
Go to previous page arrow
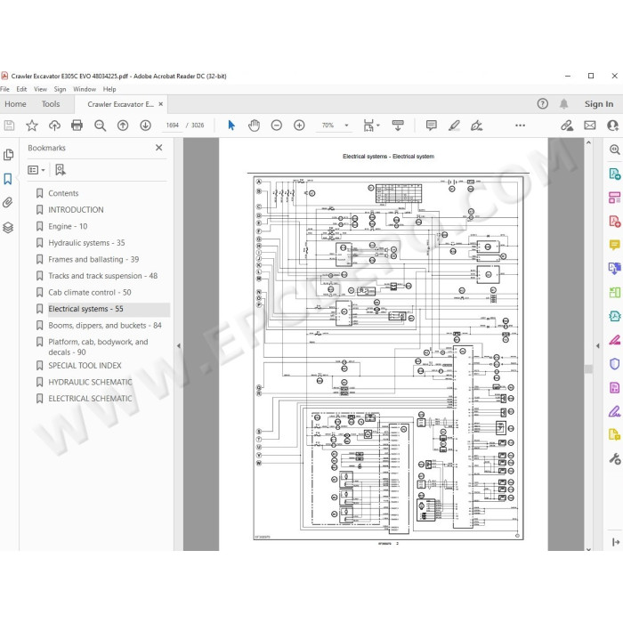point(123,125)
